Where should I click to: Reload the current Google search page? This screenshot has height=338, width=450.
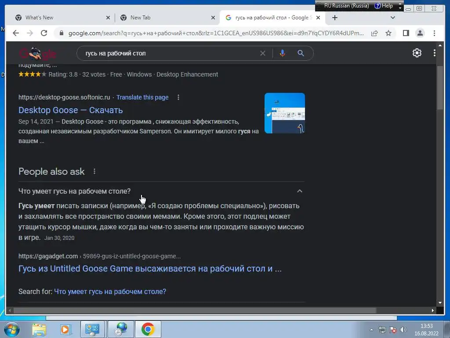[44, 33]
